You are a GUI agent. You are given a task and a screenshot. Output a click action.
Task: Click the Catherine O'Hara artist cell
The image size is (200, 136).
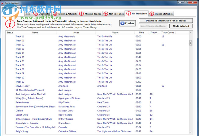(67, 131)
